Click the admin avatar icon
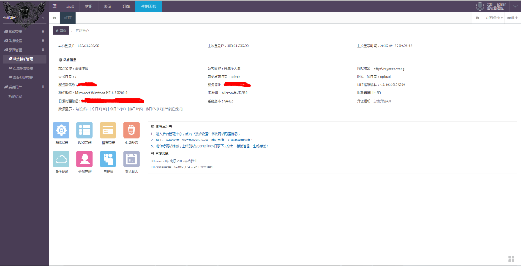 coord(480,6)
